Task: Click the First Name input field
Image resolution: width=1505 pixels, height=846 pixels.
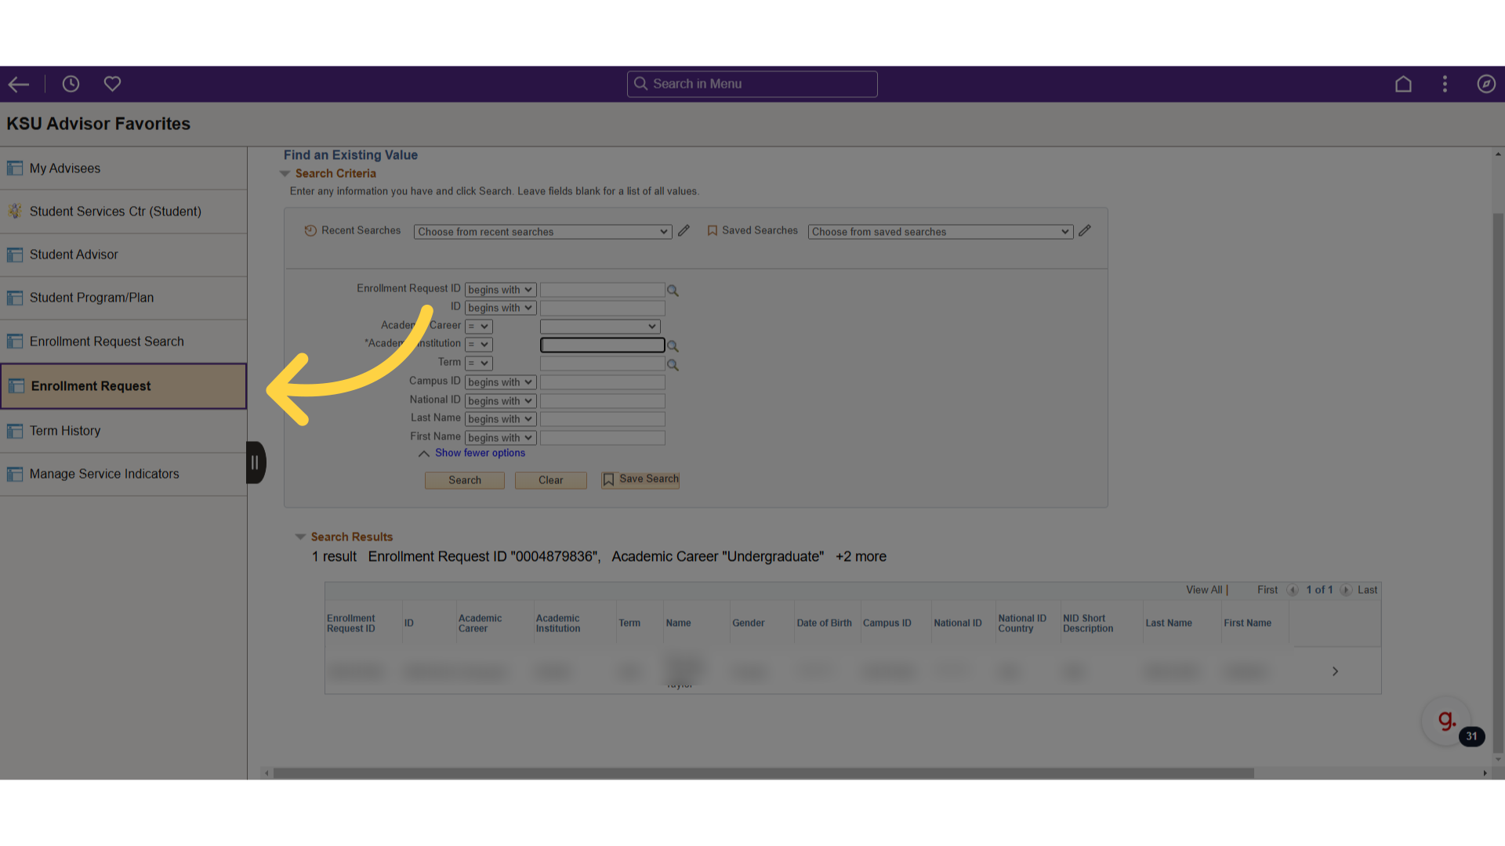Action: (603, 438)
